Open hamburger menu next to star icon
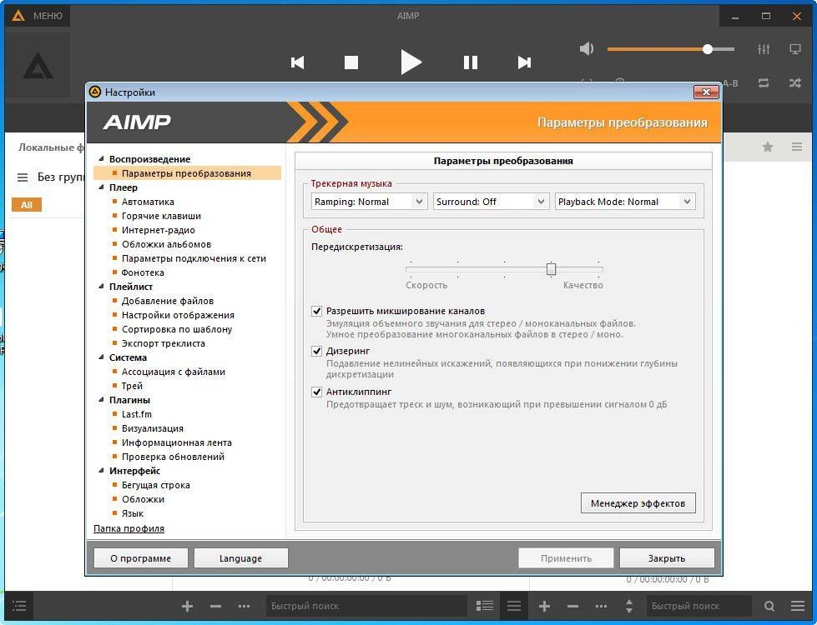The image size is (817, 625). point(797,147)
